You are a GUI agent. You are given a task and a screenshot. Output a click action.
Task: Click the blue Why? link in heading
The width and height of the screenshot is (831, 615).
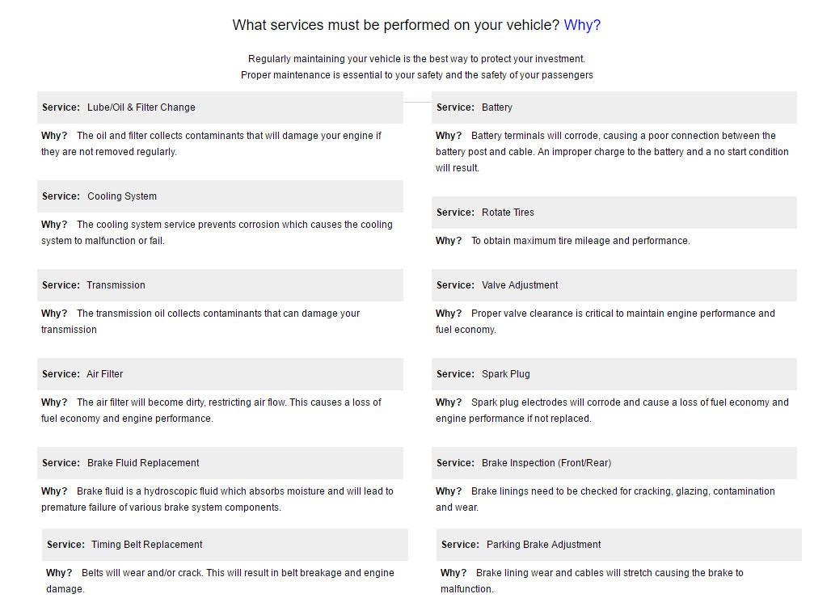582,25
